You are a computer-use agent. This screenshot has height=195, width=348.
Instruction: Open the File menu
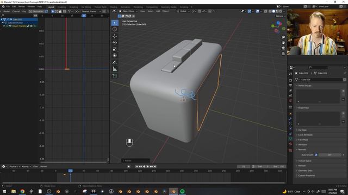click(8, 6)
